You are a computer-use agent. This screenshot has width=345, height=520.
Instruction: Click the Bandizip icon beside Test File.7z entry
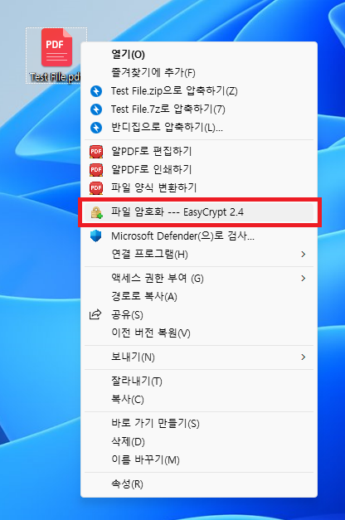click(96, 109)
